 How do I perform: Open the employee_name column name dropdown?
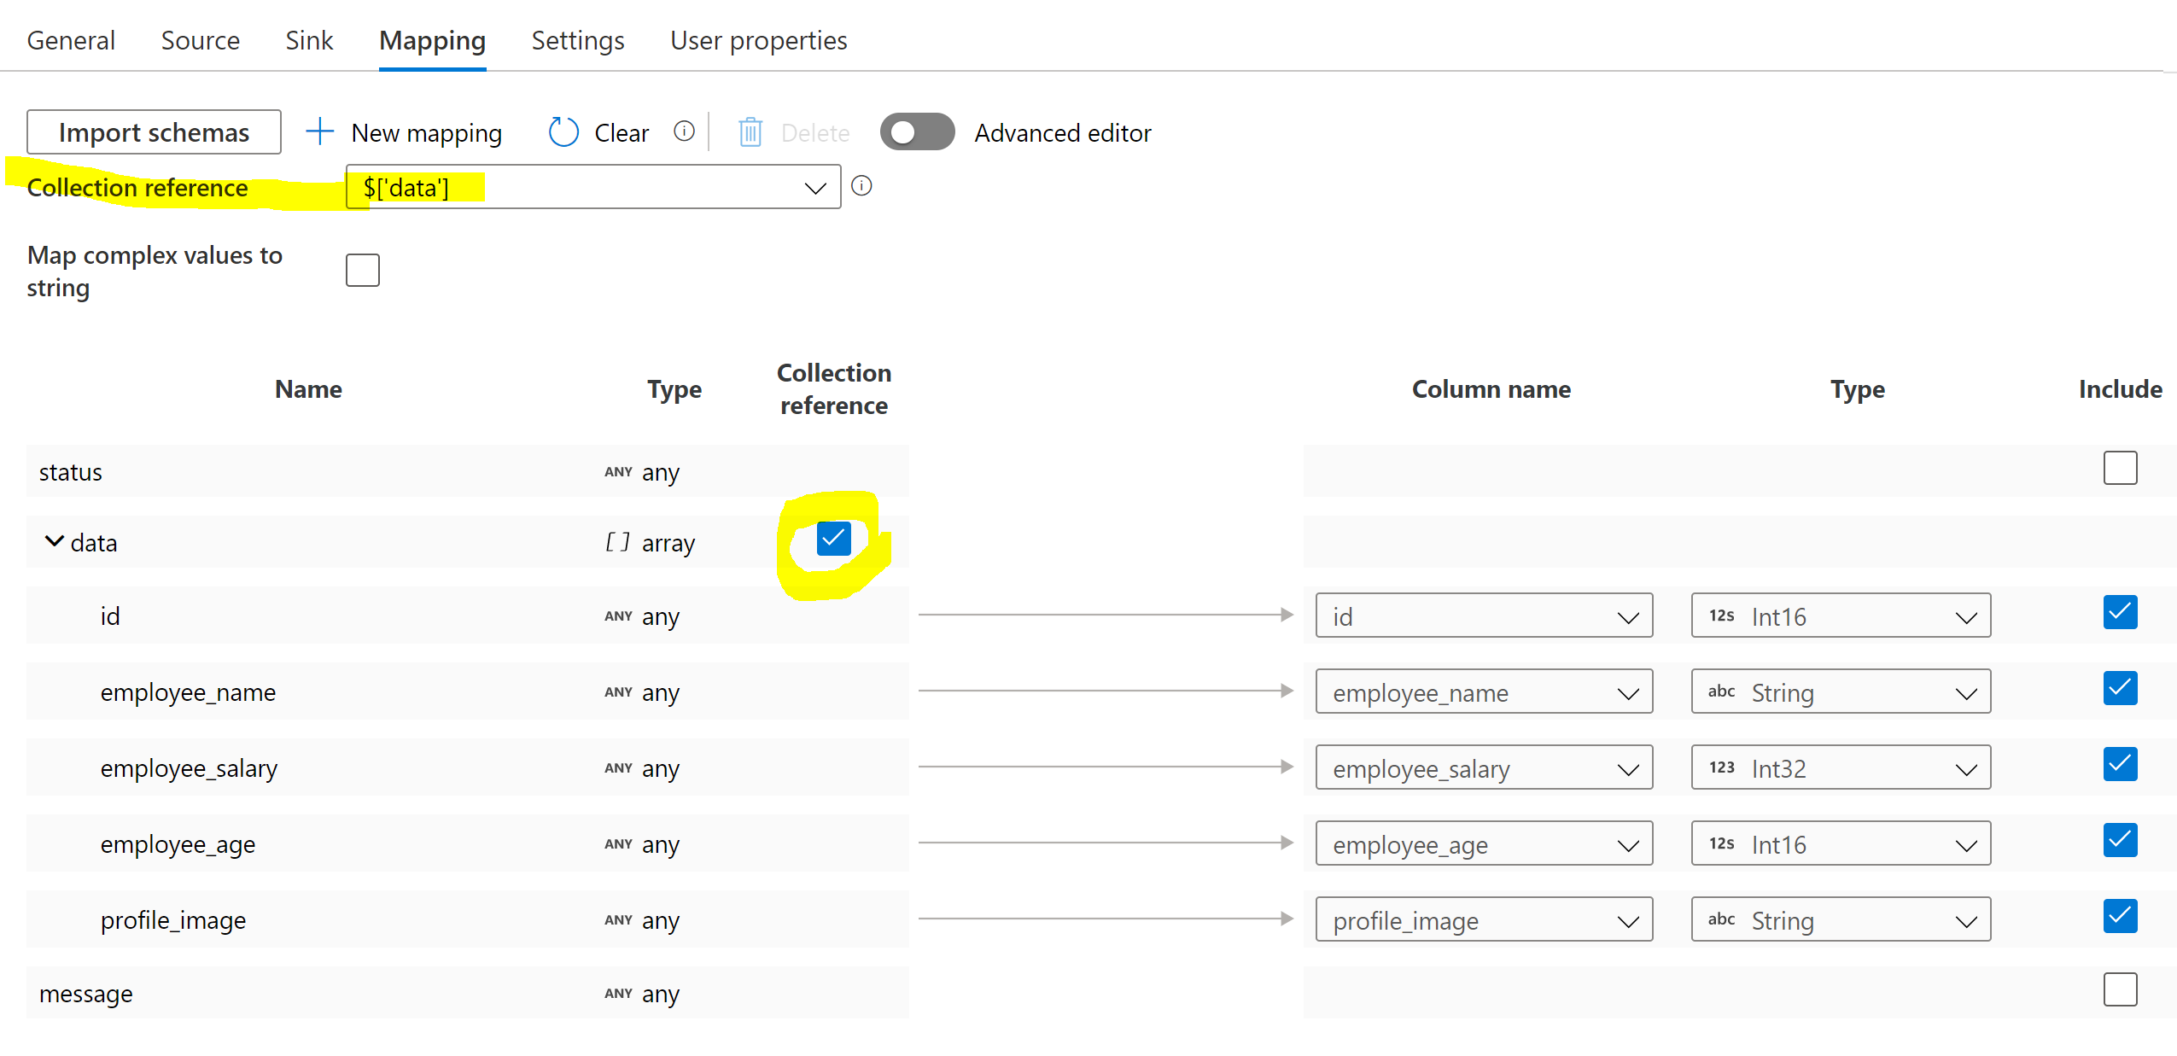pyautogui.click(x=1484, y=691)
